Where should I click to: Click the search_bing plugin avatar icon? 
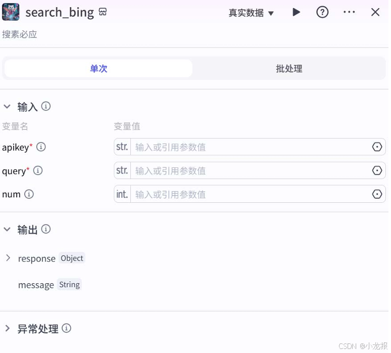click(x=11, y=12)
